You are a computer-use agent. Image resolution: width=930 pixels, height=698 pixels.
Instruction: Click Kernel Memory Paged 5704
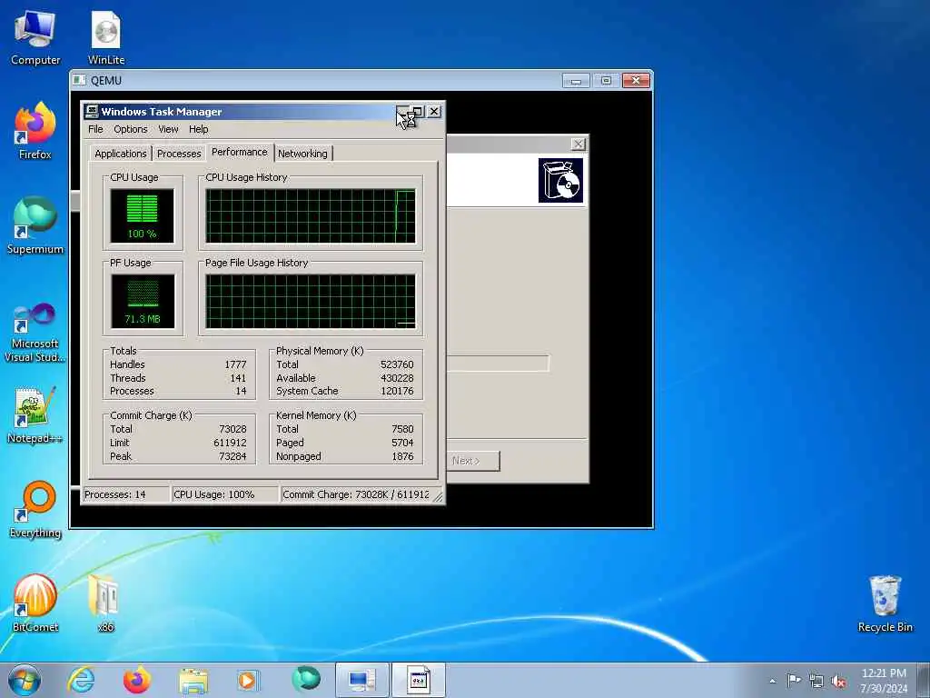coord(402,443)
